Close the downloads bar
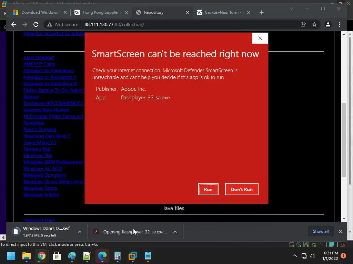This screenshot has width=353, height=264. tap(340, 231)
